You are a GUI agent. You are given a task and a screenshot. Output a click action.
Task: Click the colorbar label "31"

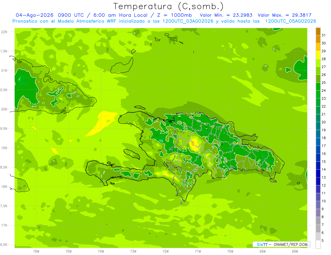pyautogui.click(x=324, y=35)
